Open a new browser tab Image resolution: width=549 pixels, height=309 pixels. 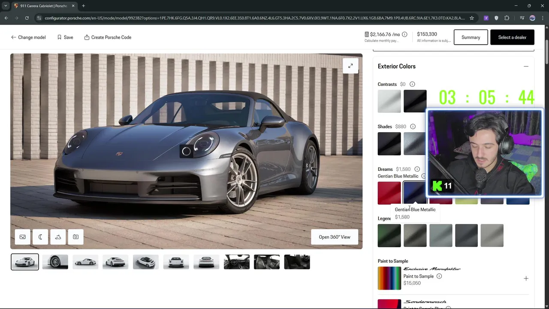83,6
